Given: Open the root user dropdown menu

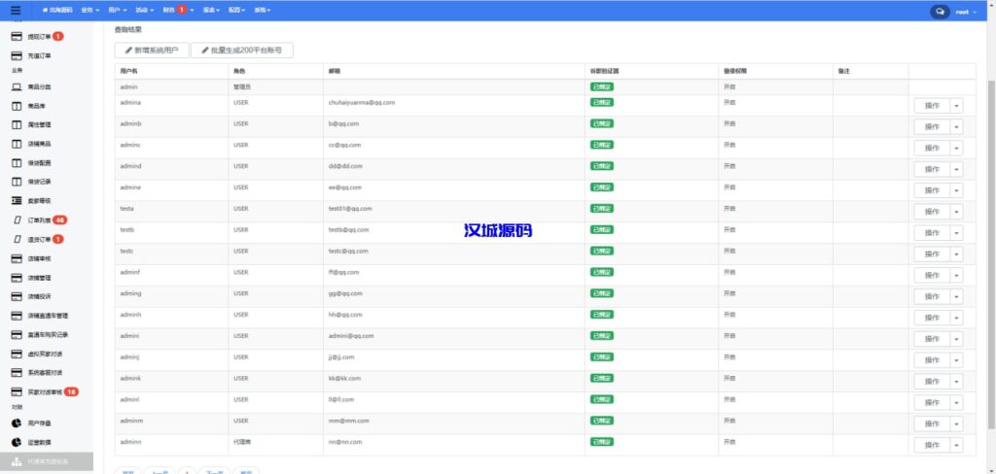Looking at the screenshot, I should click(x=967, y=12).
